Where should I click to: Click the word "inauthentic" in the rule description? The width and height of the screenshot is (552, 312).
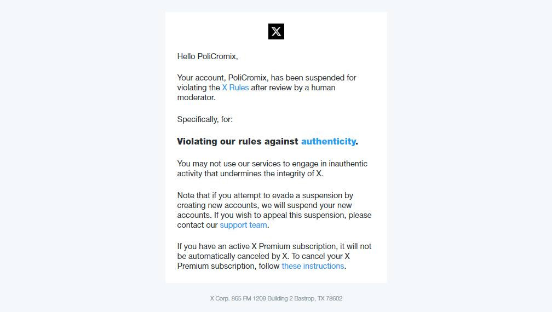(x=348, y=164)
